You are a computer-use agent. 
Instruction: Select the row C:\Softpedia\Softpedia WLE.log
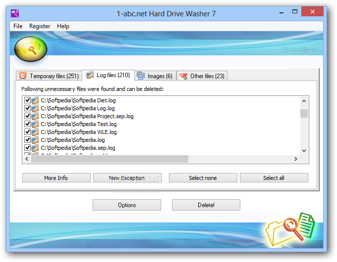click(x=79, y=132)
